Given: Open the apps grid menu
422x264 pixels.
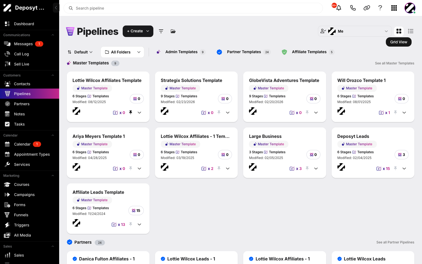Looking at the screenshot, I should click(x=394, y=8).
